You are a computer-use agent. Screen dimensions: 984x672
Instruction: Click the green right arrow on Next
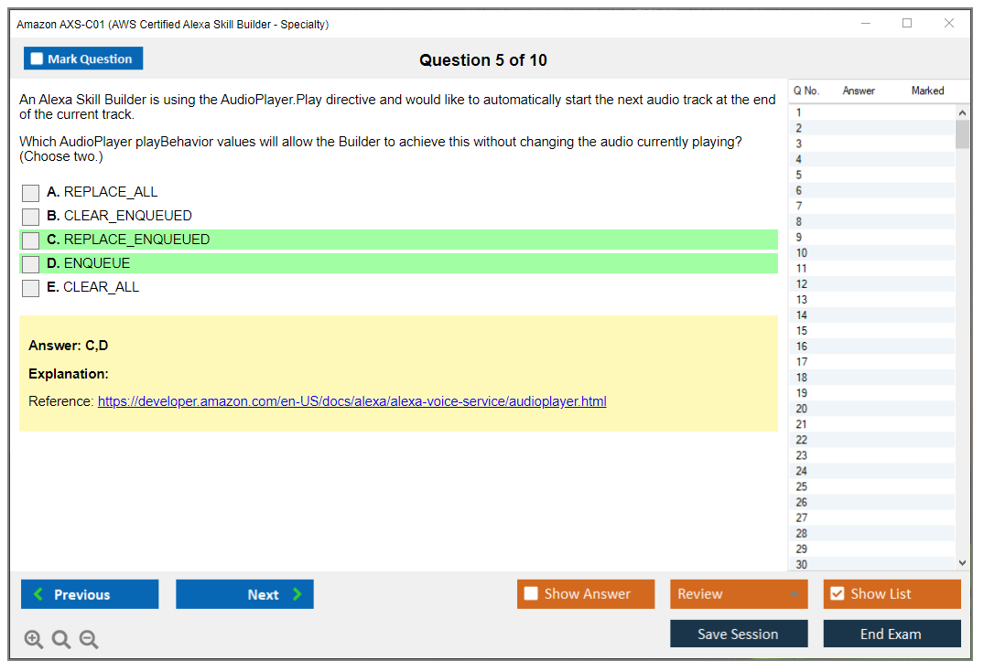[x=297, y=594]
